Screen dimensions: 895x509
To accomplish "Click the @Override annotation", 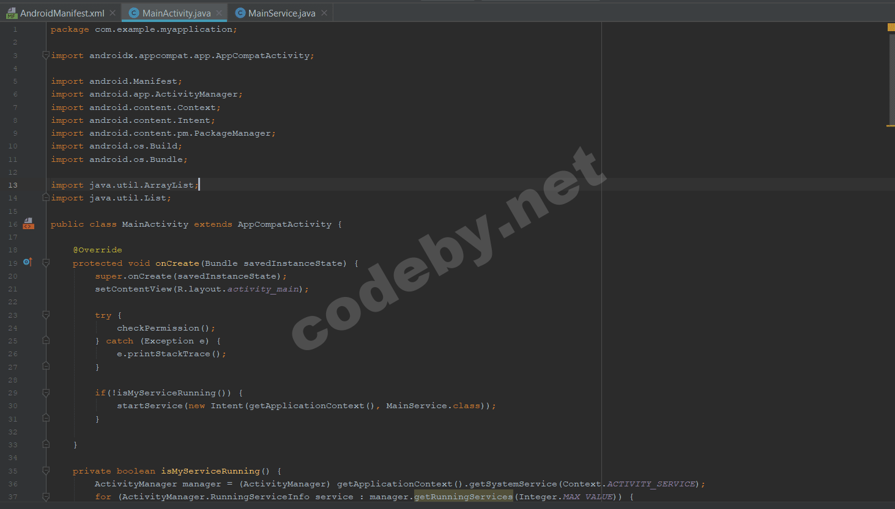I will (97, 250).
